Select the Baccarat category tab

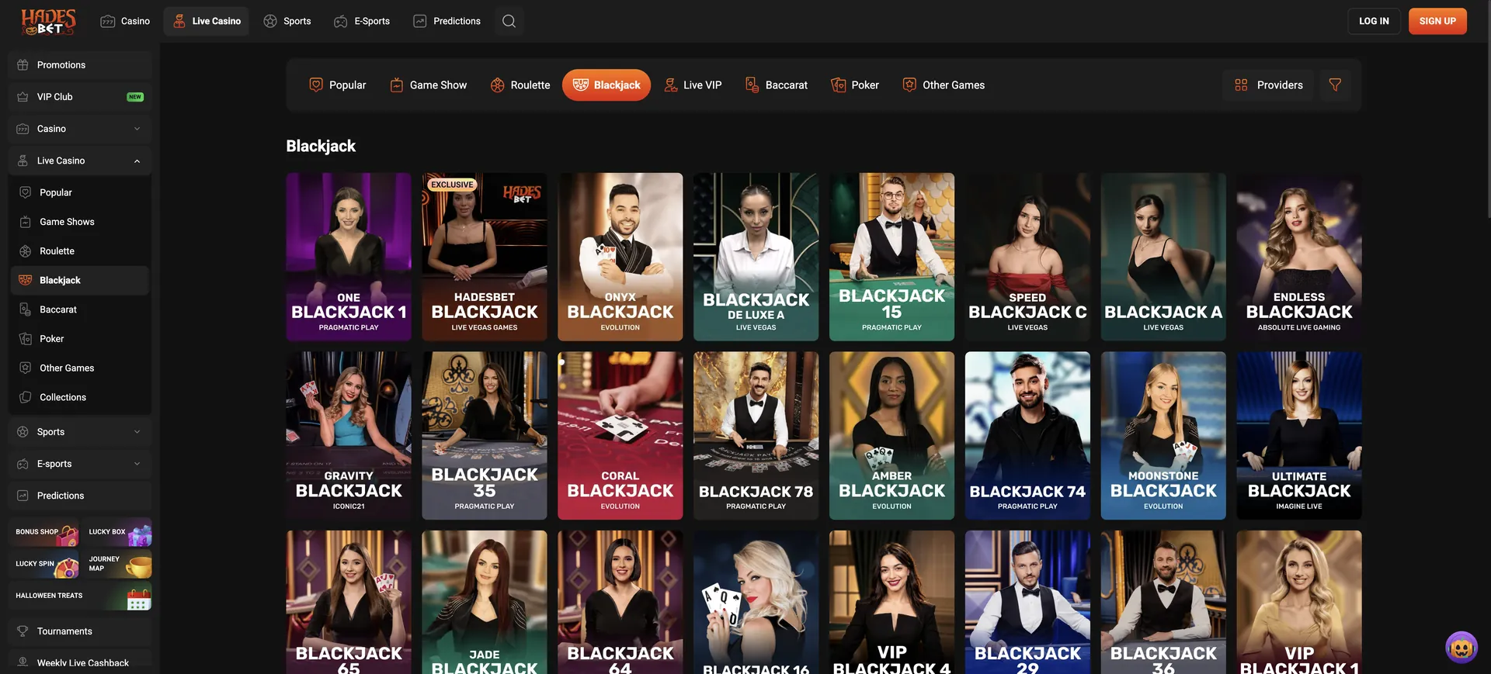coord(777,85)
